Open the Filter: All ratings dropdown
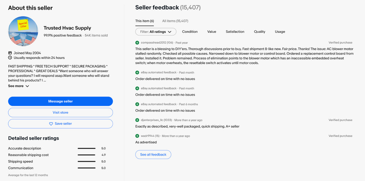 click(x=156, y=32)
